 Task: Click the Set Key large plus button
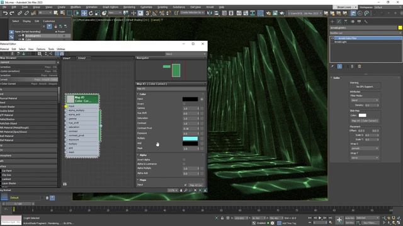[x=339, y=220]
